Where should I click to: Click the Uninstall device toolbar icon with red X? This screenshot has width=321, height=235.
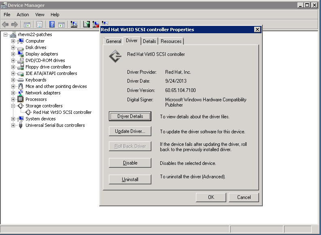pos(96,24)
